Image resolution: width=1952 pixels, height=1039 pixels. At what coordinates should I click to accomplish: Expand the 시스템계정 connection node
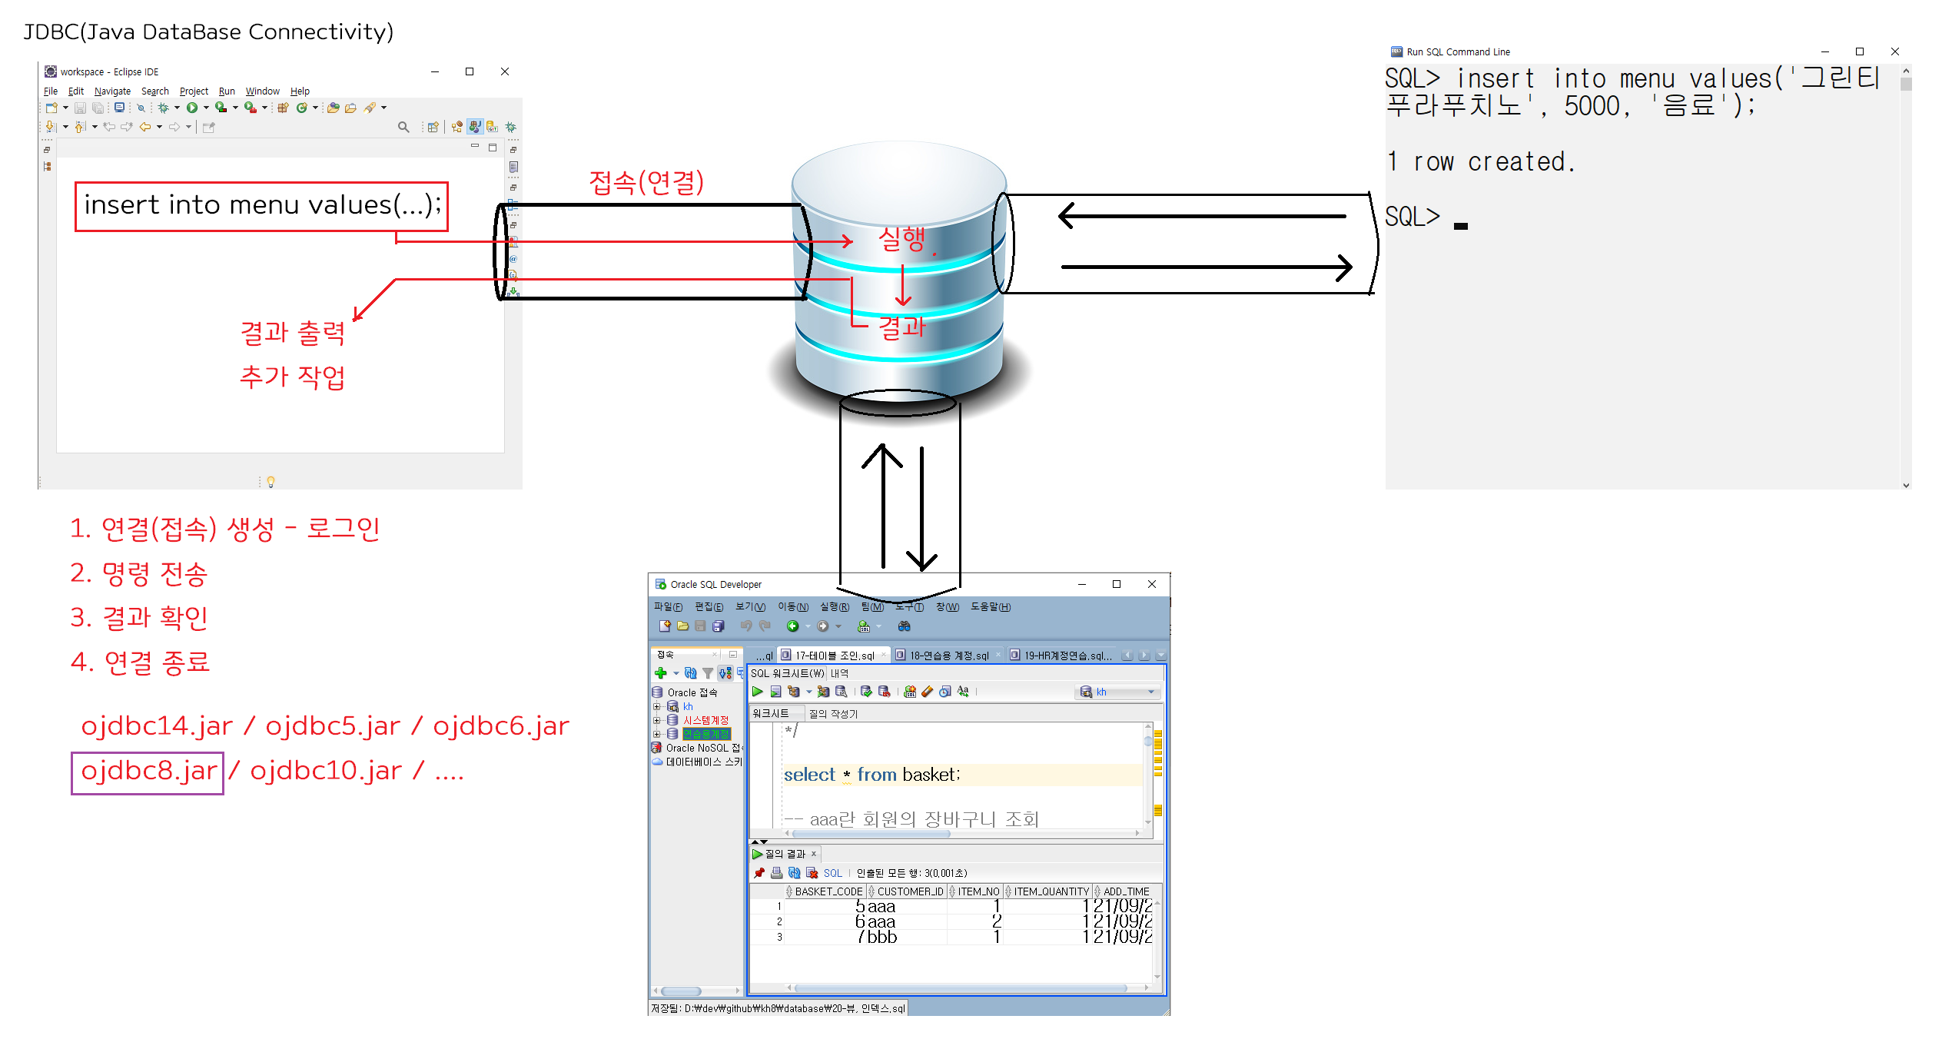coord(657,720)
